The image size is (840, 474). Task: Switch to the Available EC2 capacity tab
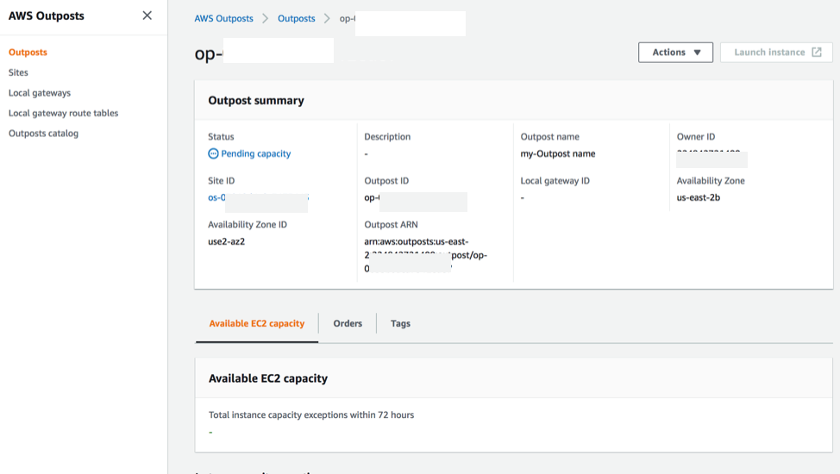click(257, 323)
